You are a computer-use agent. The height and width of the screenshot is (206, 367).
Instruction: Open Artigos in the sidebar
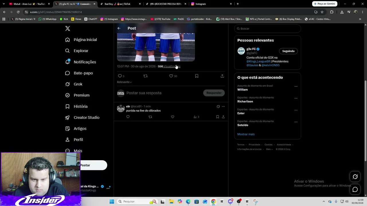[x=76, y=128]
